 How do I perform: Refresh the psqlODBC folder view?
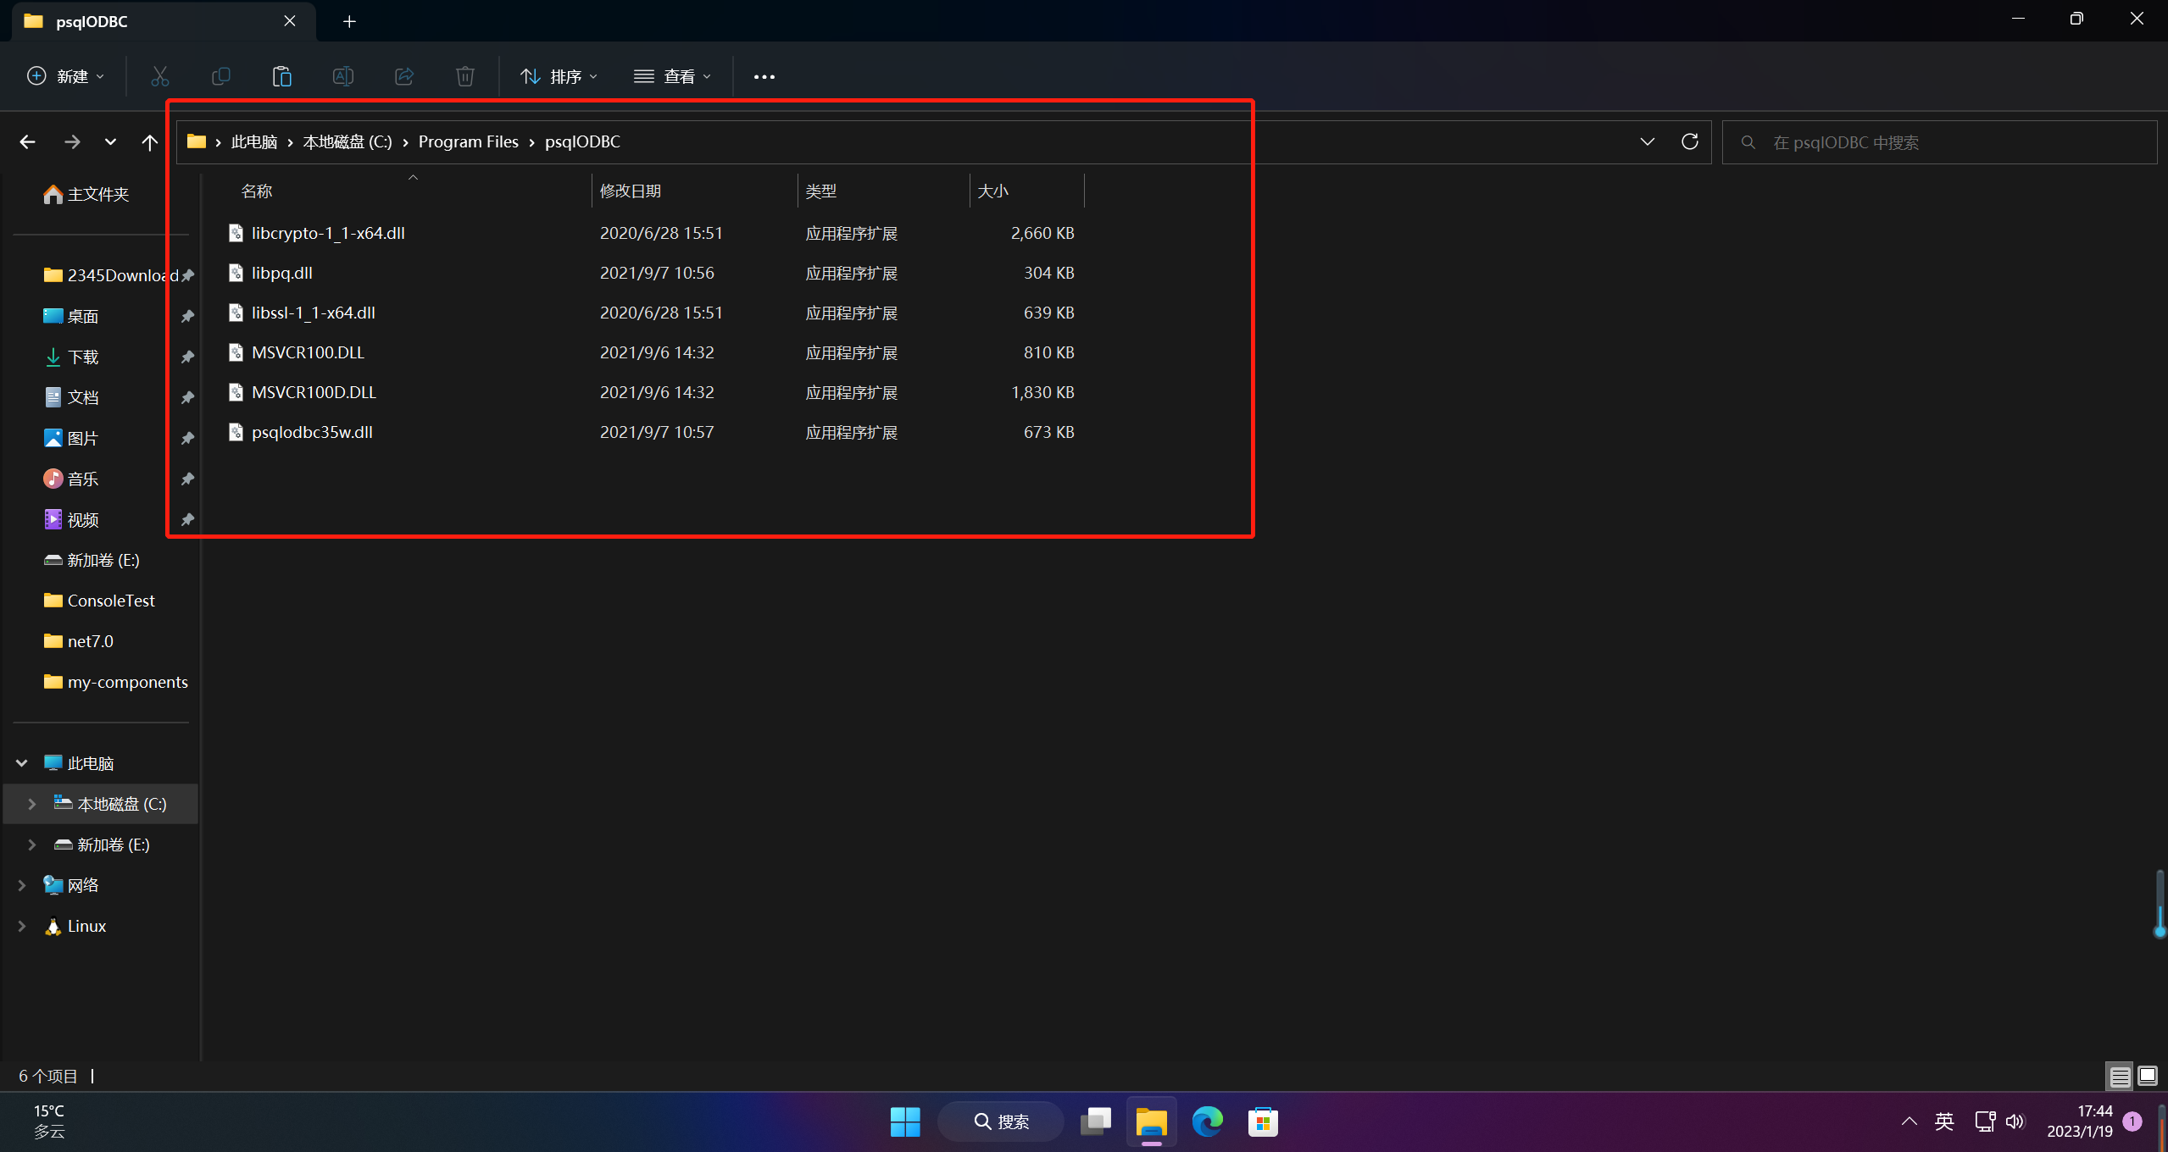pyautogui.click(x=1689, y=141)
